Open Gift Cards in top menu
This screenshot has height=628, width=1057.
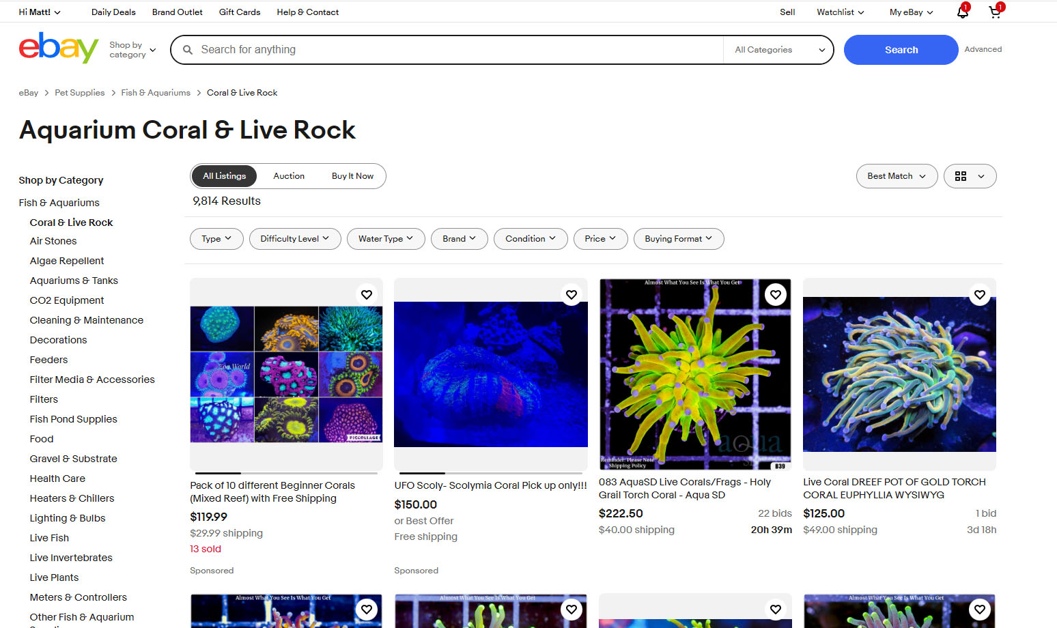[x=240, y=12]
